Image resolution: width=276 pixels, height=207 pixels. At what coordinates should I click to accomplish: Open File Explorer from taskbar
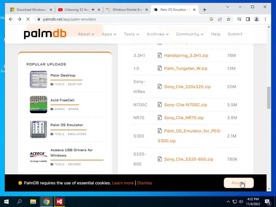tap(33, 202)
